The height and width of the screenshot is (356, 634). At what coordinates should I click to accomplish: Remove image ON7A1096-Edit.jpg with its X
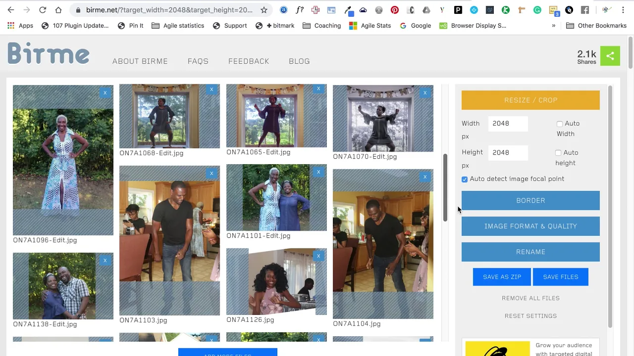point(105,92)
